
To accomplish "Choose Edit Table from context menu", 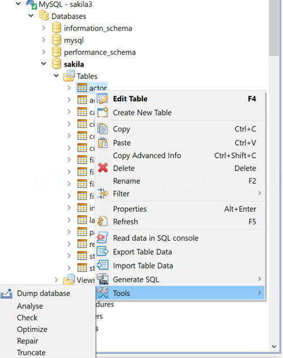I will [x=181, y=99].
